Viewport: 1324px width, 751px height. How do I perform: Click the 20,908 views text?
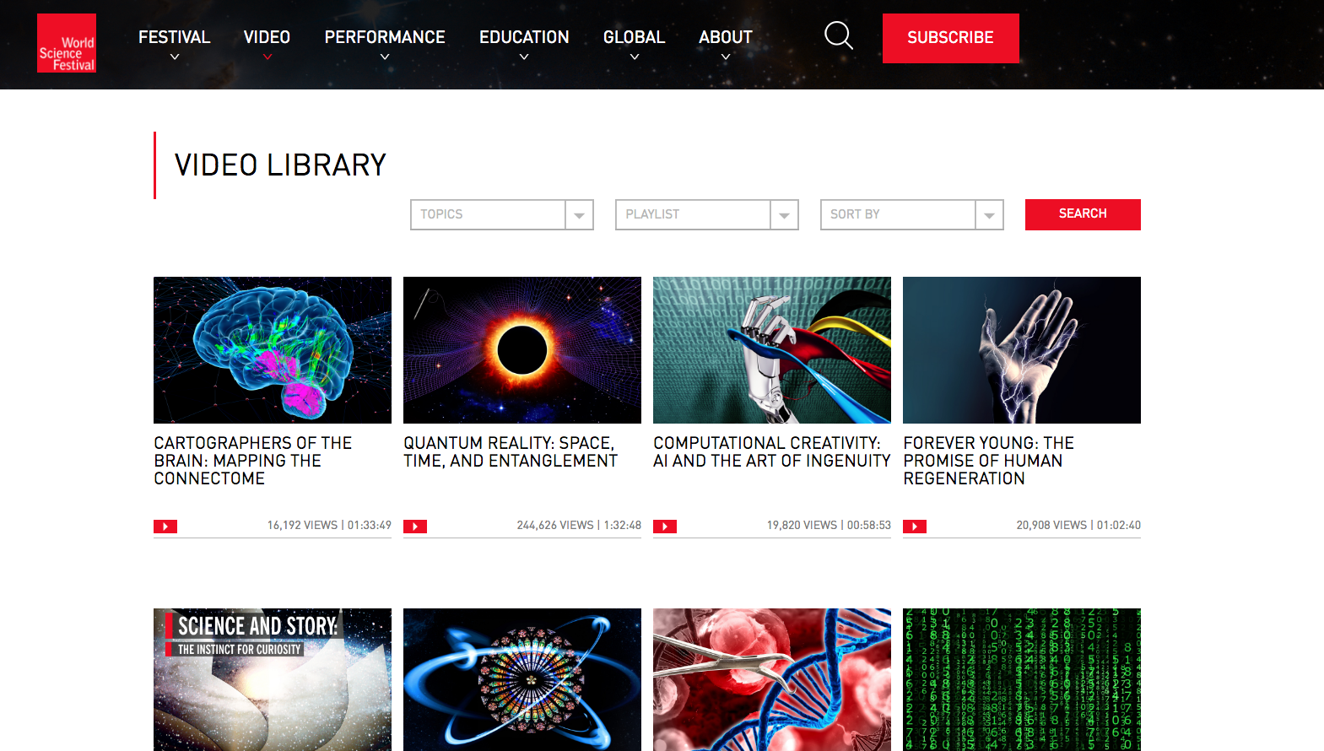pyautogui.click(x=1051, y=525)
